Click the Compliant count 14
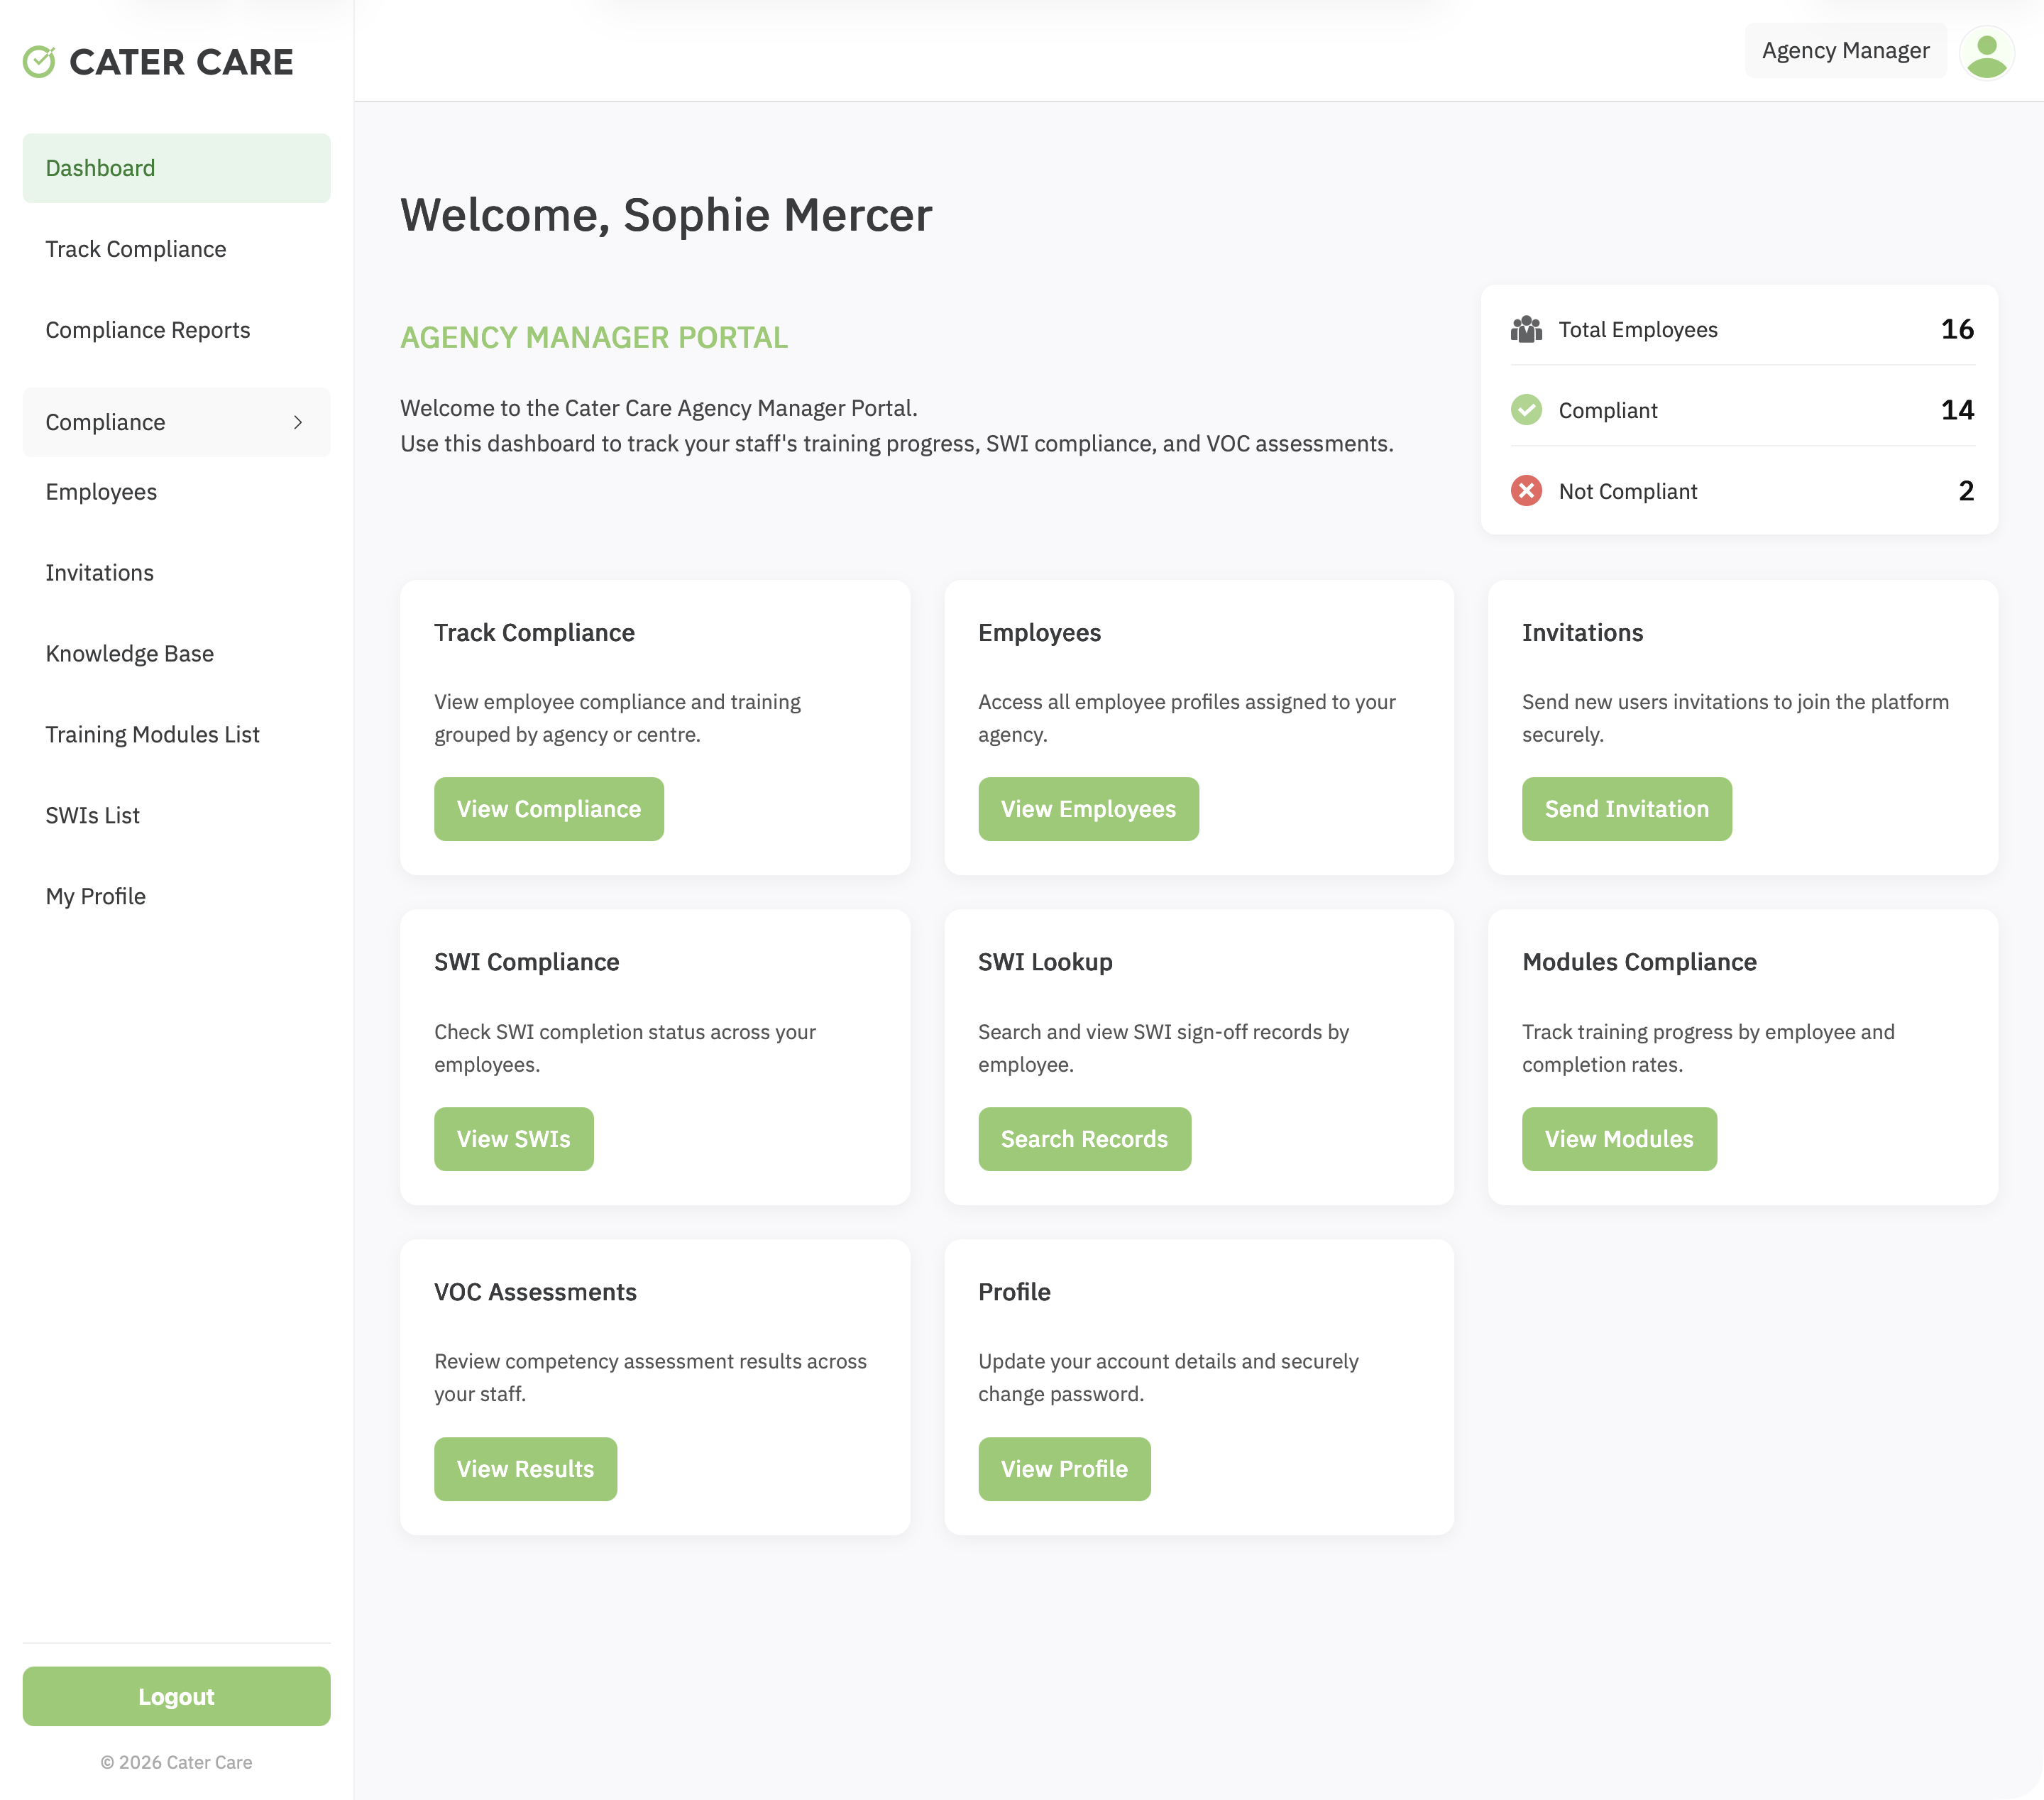 point(1957,410)
